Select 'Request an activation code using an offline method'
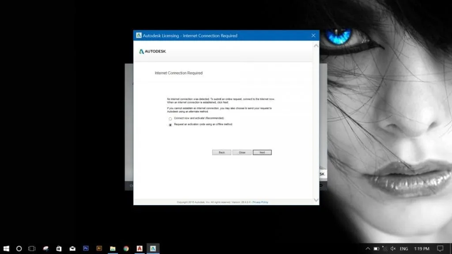The image size is (452, 254). 170,125
